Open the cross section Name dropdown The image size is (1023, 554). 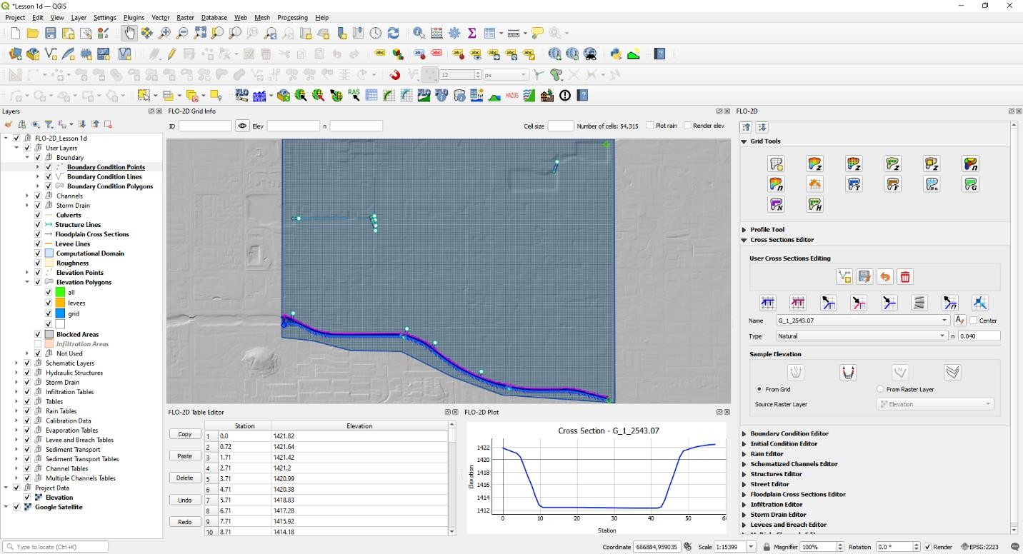pyautogui.click(x=944, y=321)
